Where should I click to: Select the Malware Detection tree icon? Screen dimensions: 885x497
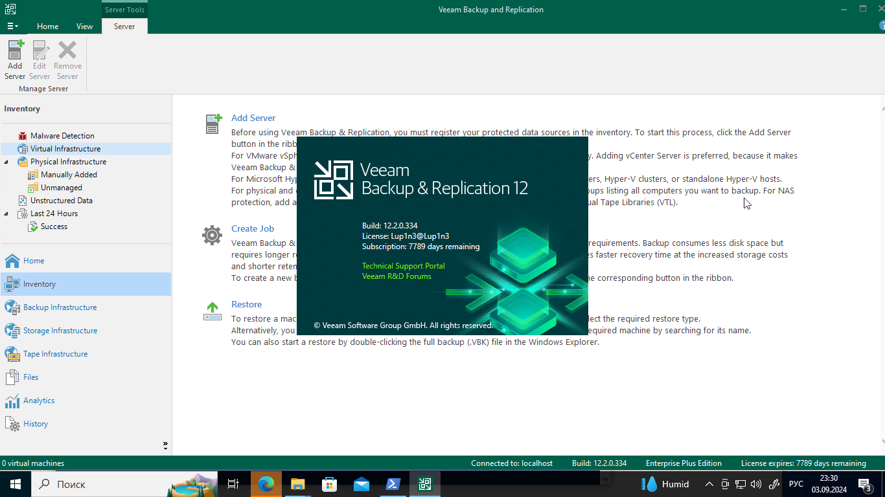click(x=23, y=136)
